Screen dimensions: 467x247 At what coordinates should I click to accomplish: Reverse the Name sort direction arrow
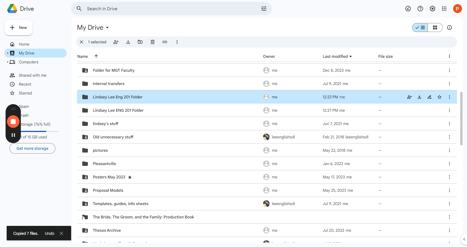[96, 56]
